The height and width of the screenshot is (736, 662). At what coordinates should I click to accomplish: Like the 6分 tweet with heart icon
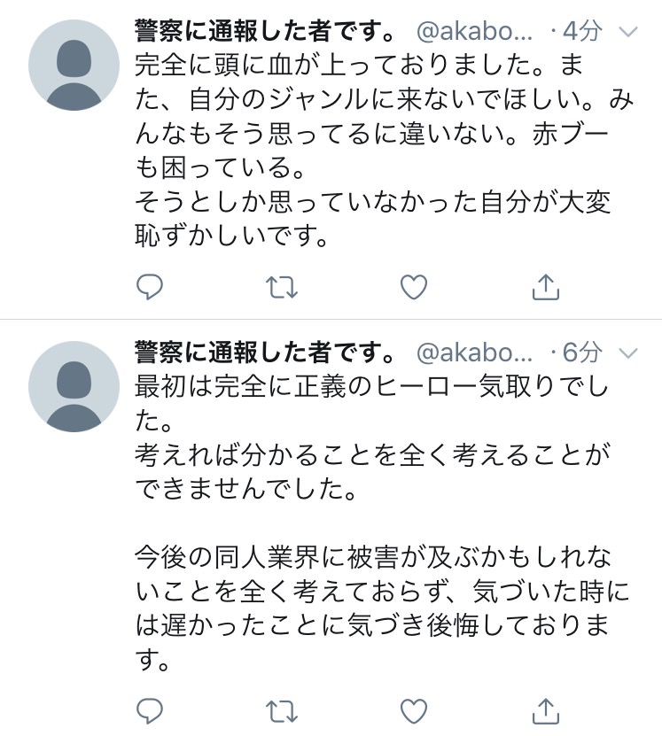click(414, 711)
